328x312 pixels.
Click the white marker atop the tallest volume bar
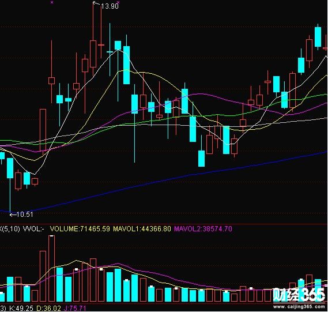pos(51,236)
